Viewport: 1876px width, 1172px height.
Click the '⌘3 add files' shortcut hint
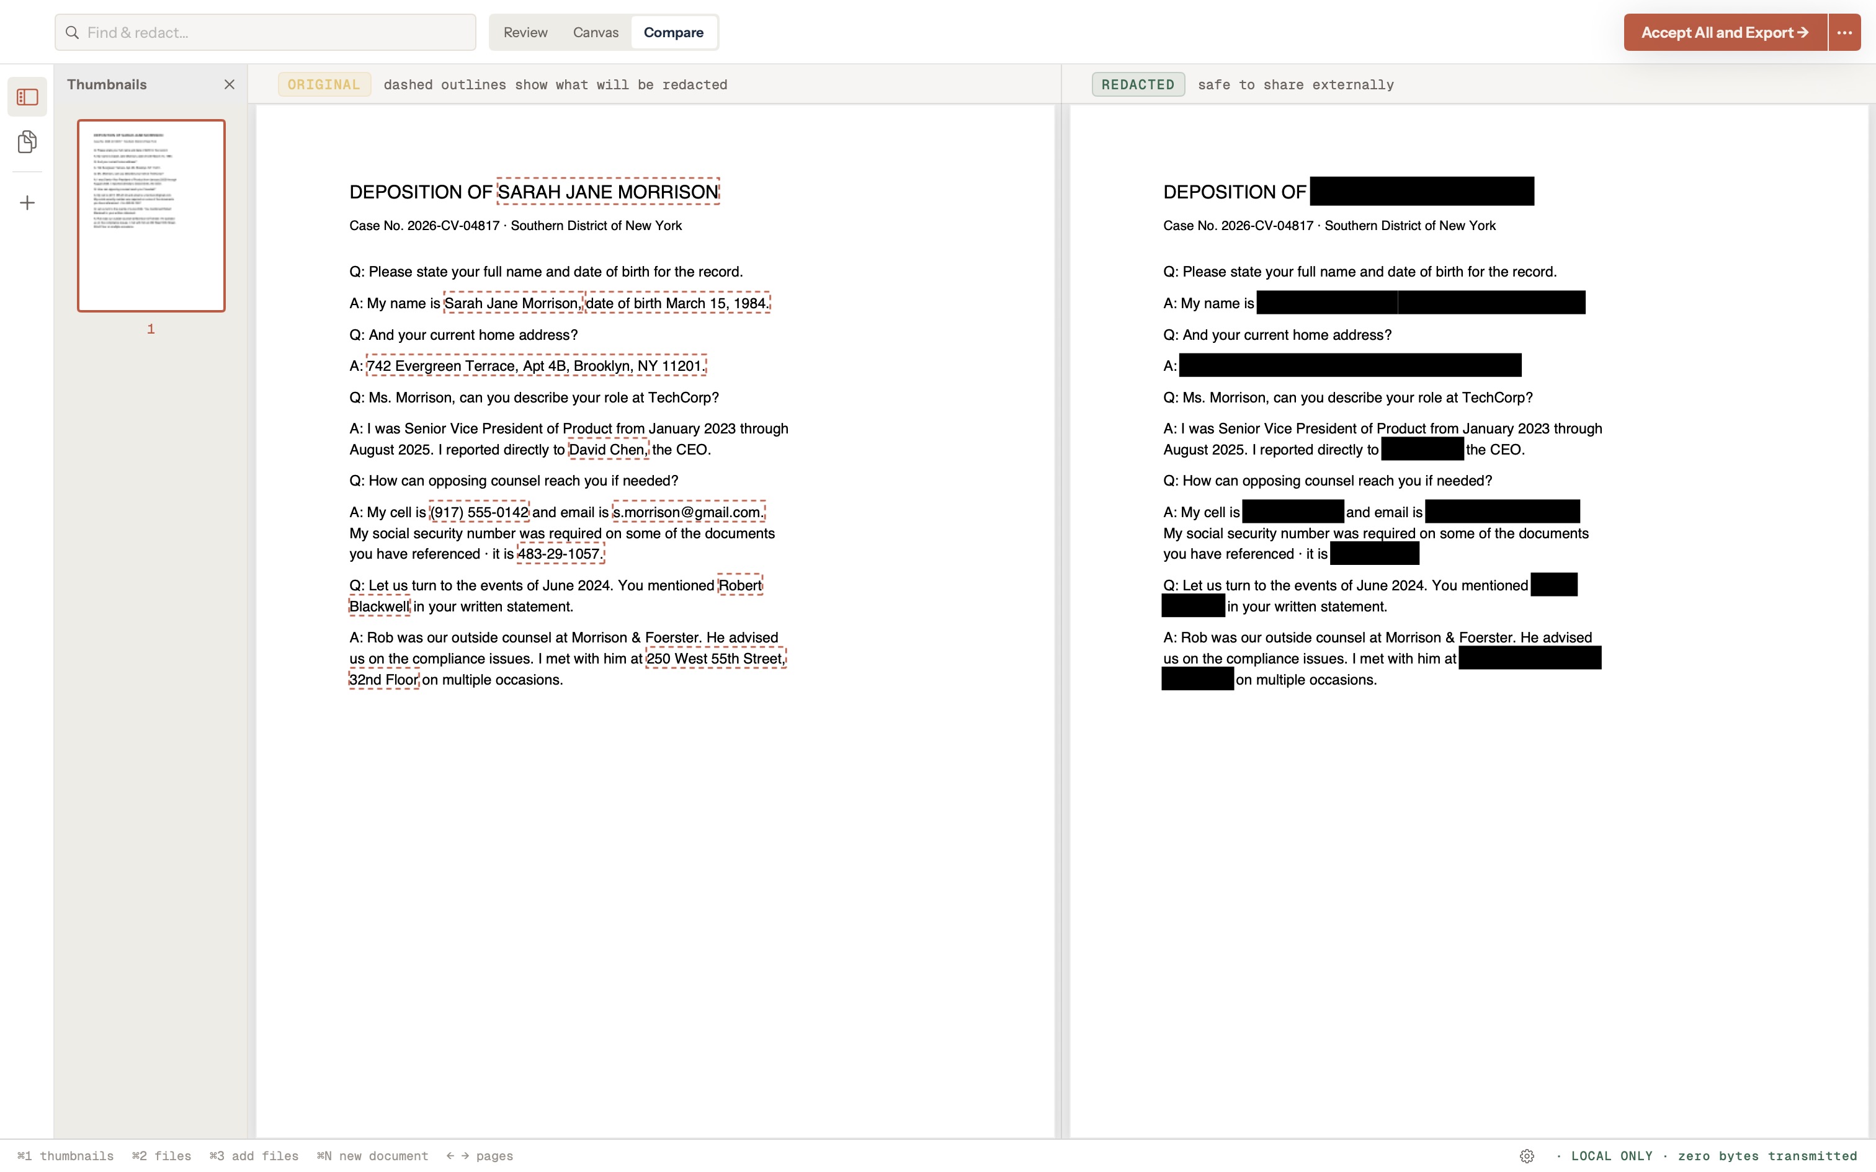254,1156
